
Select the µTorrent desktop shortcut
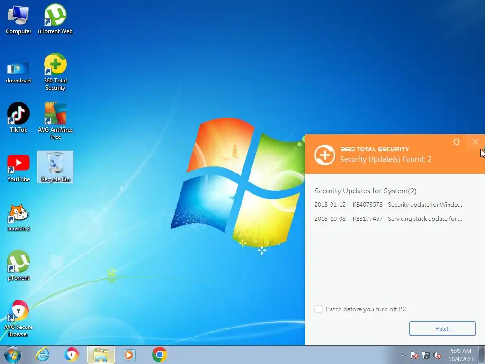[18, 265]
